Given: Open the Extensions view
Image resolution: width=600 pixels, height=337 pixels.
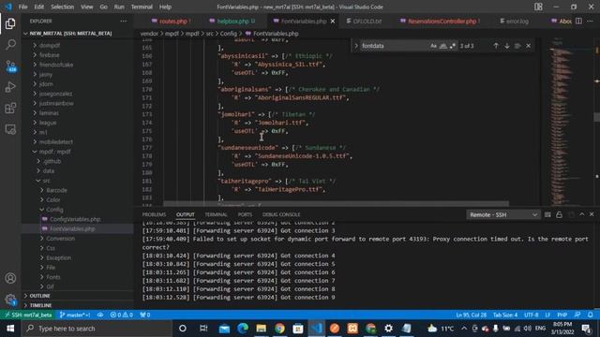Looking at the screenshot, I should pos(10,109).
